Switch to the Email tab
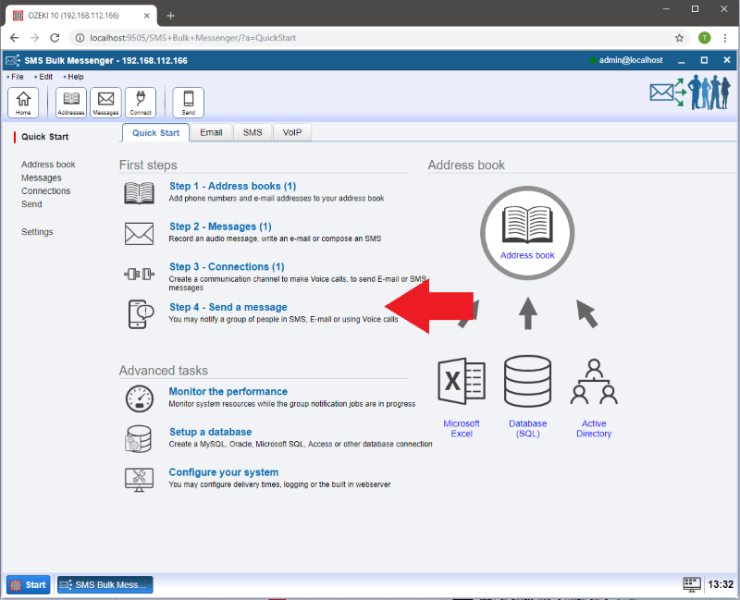This screenshot has height=600, width=740. click(211, 132)
